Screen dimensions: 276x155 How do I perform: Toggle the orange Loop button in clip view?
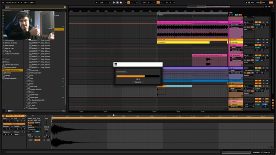(14, 124)
